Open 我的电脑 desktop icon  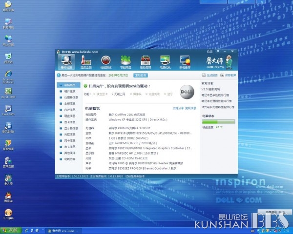point(8,23)
